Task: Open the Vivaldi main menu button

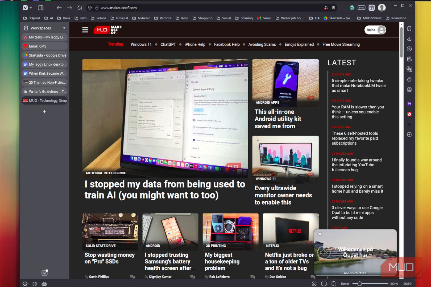Action: point(25,8)
